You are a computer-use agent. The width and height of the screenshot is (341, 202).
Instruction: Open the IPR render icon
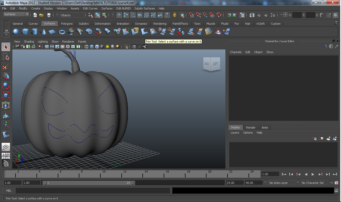266,15
